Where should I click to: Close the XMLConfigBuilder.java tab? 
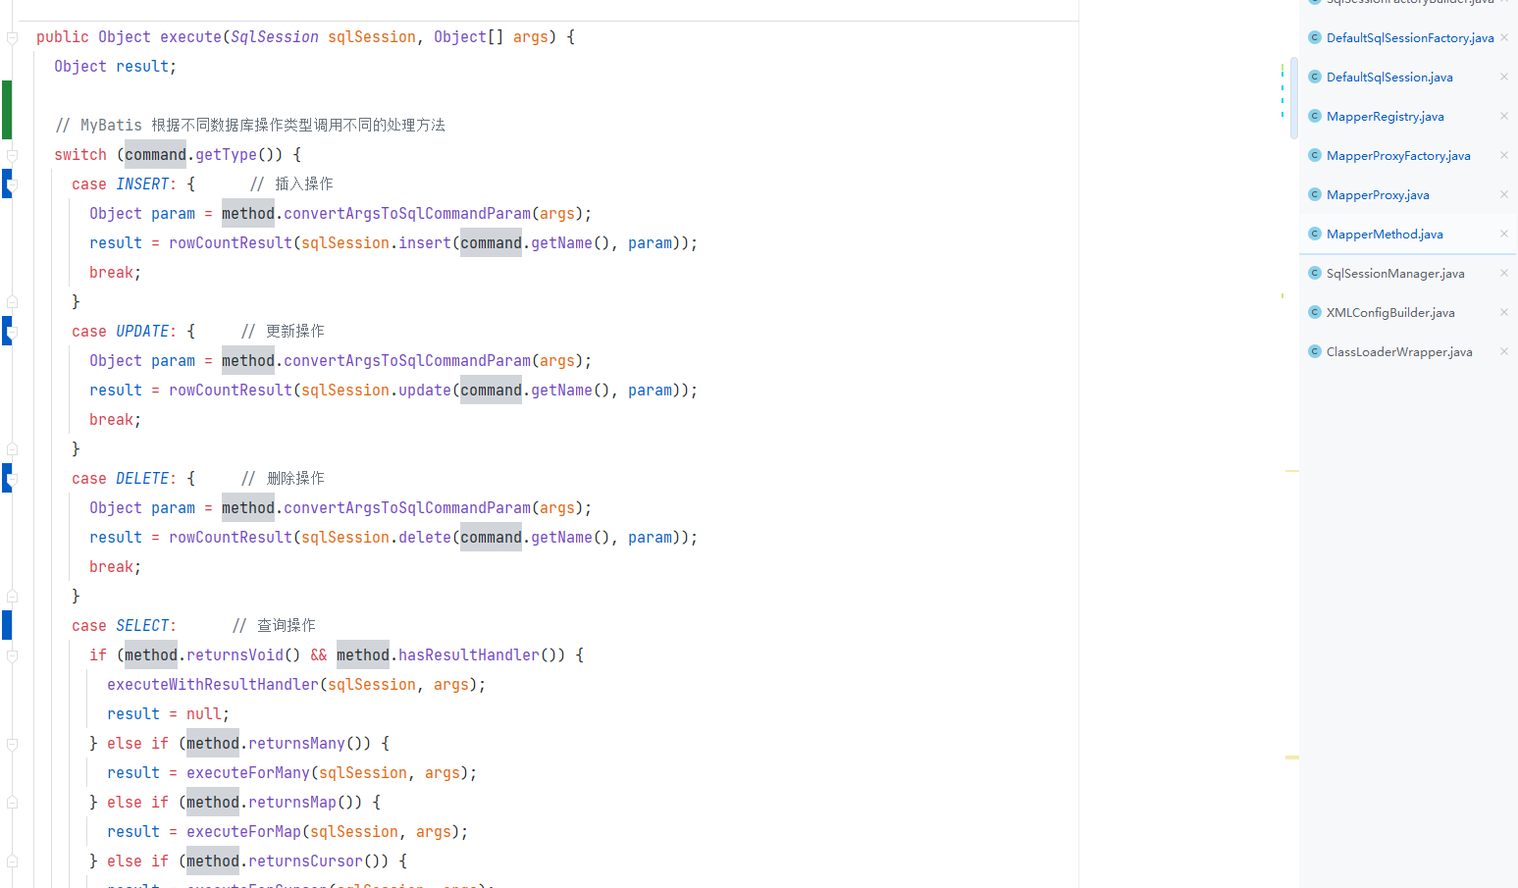tap(1504, 312)
